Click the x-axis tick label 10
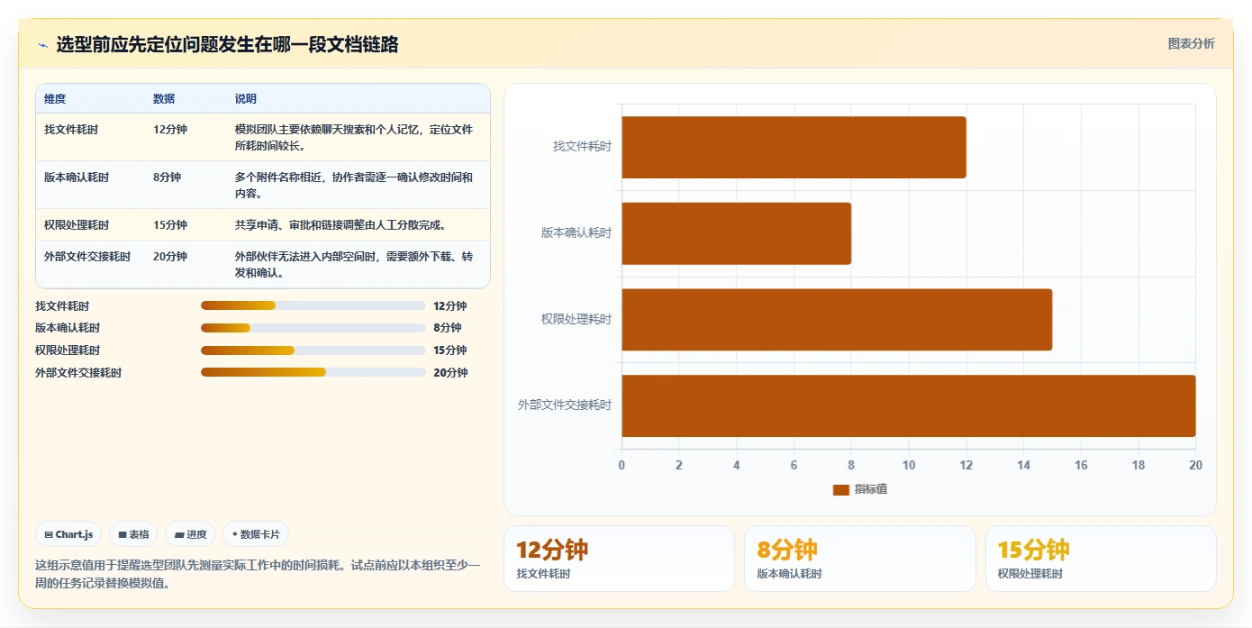Screen dimensions: 1252x628 [909, 466]
